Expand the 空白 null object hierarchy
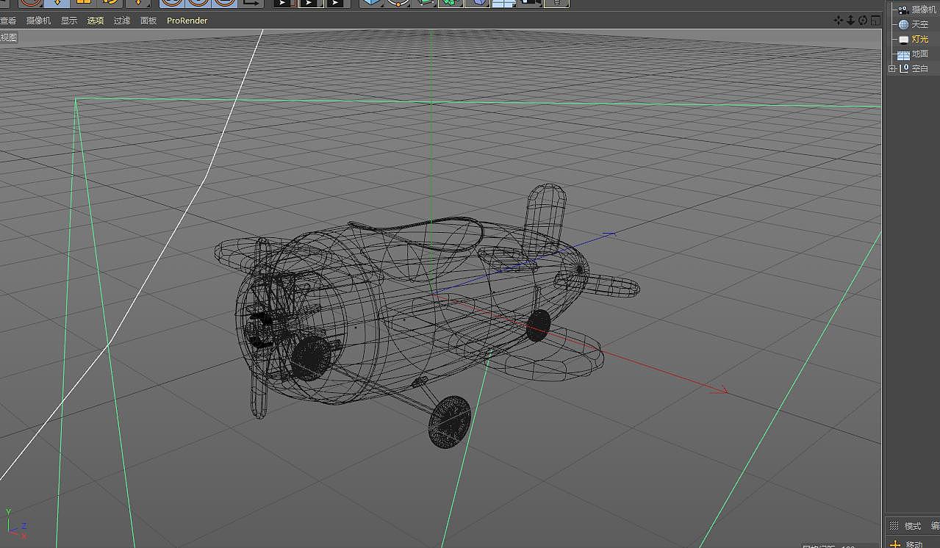The width and height of the screenshot is (940, 548). (x=892, y=68)
